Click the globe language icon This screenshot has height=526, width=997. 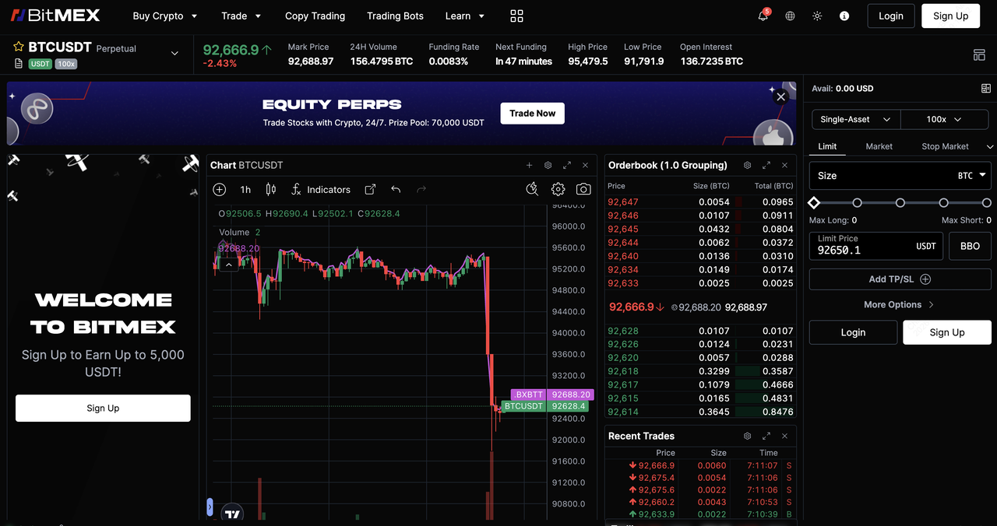pos(790,16)
